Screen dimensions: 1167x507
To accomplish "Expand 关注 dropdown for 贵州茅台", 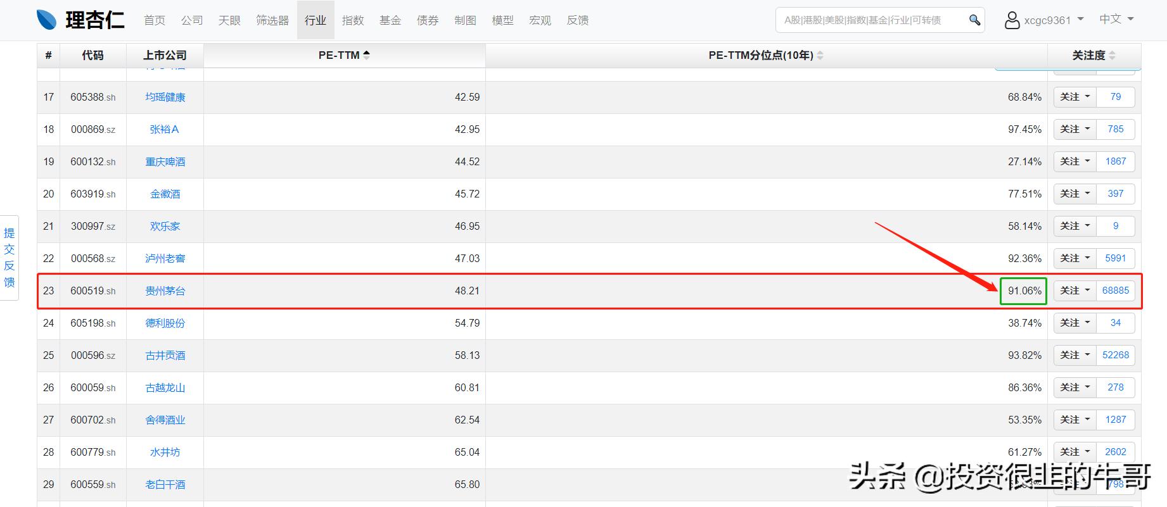I will [1075, 291].
